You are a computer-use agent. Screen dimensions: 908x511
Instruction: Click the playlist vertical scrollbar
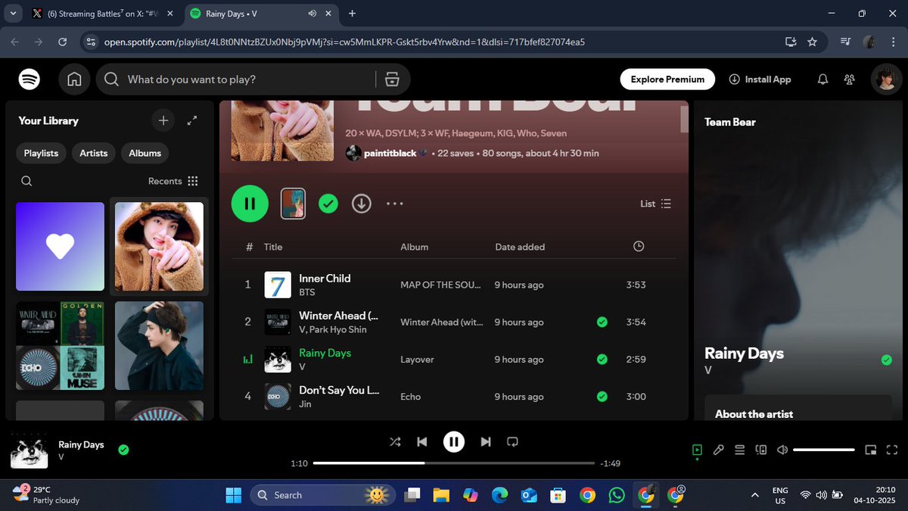[x=685, y=121]
